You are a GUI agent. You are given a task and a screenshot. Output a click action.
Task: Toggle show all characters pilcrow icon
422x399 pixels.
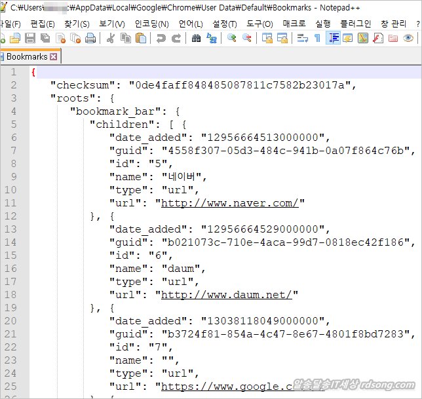tap(318, 38)
